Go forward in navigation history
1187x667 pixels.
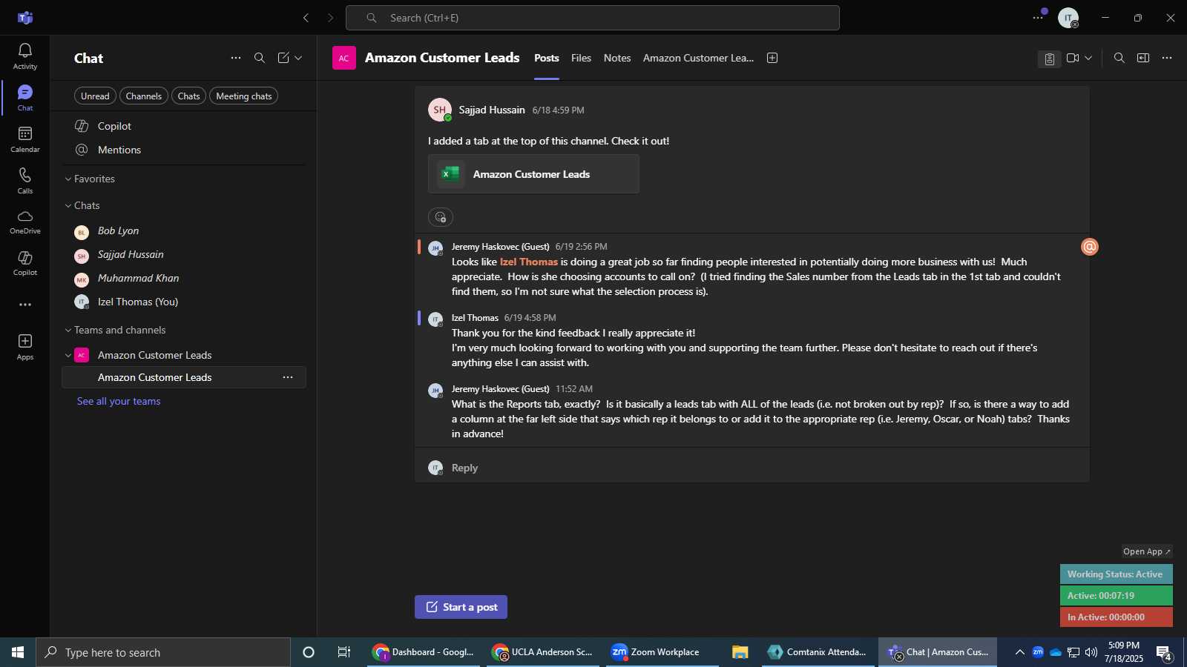tap(331, 18)
